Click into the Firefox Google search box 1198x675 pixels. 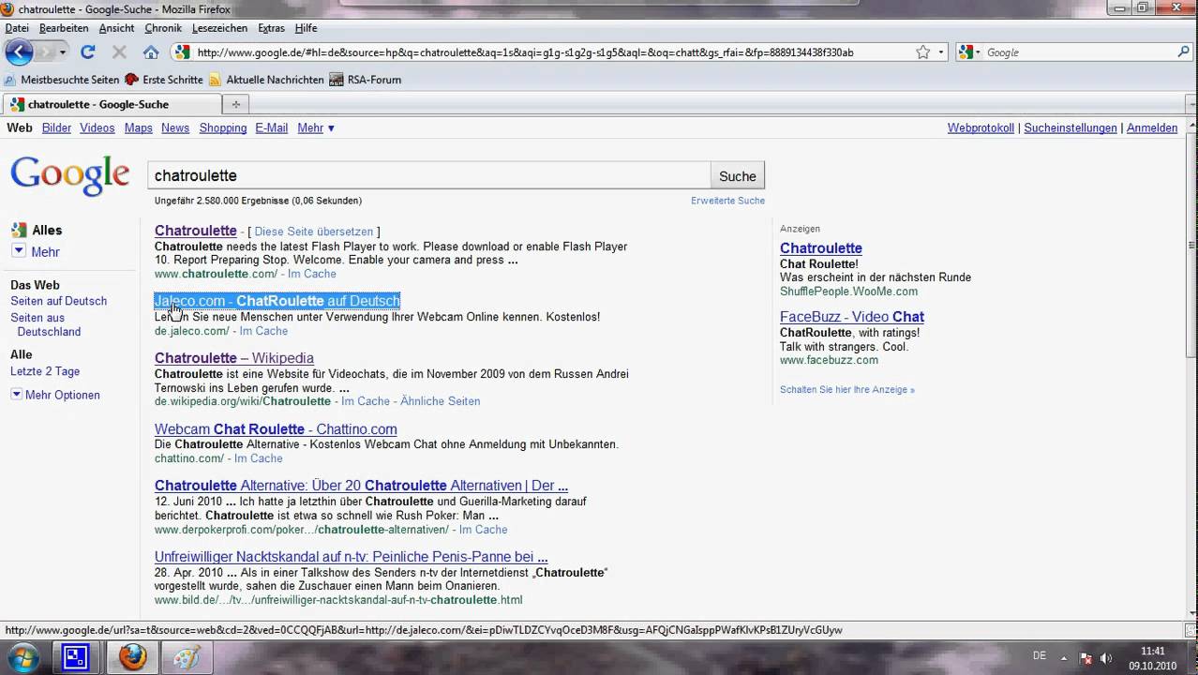tap(1076, 52)
